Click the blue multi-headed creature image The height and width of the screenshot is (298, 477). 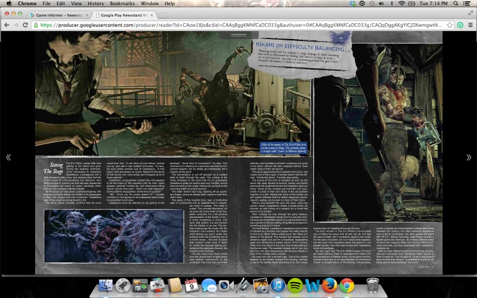(x=114, y=236)
